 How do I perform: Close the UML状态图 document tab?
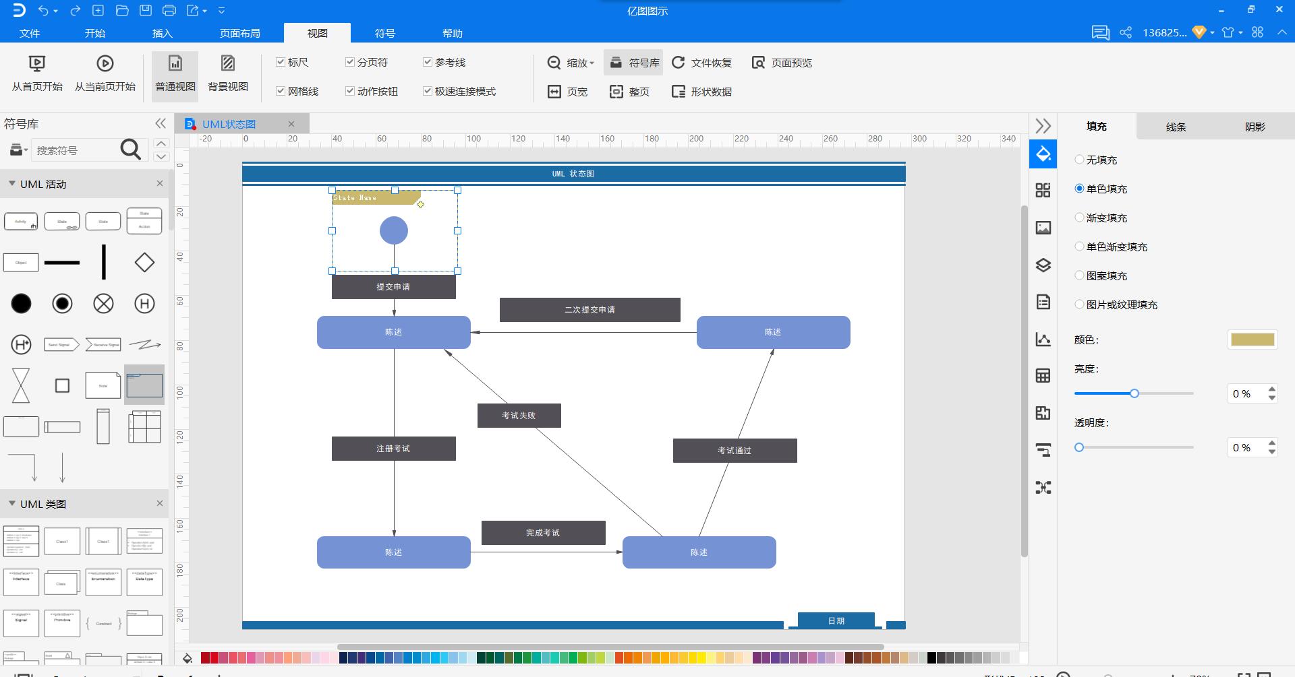pyautogui.click(x=291, y=124)
